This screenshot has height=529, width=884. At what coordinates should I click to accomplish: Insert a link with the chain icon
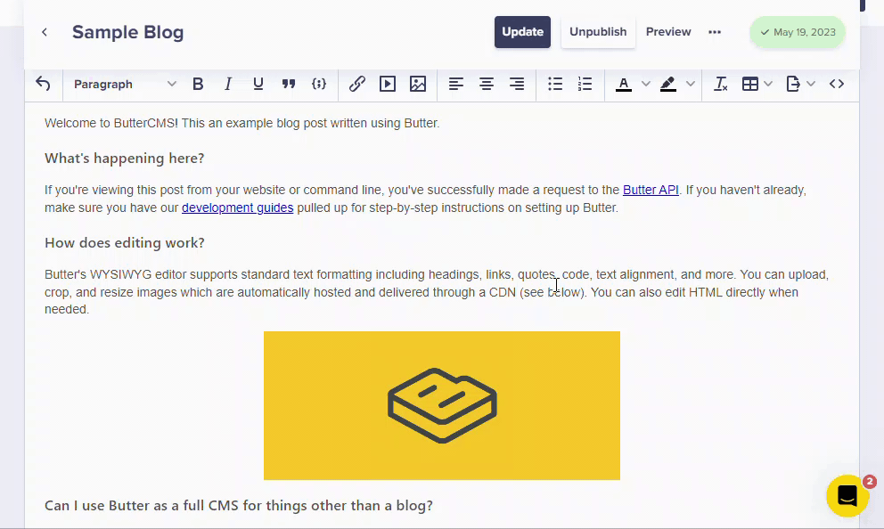point(357,84)
